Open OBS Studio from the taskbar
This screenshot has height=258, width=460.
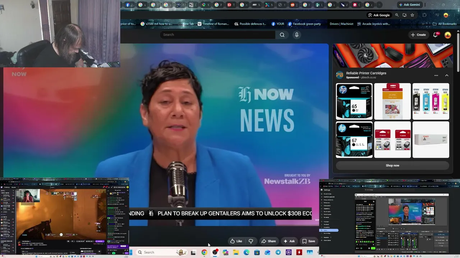(215, 253)
